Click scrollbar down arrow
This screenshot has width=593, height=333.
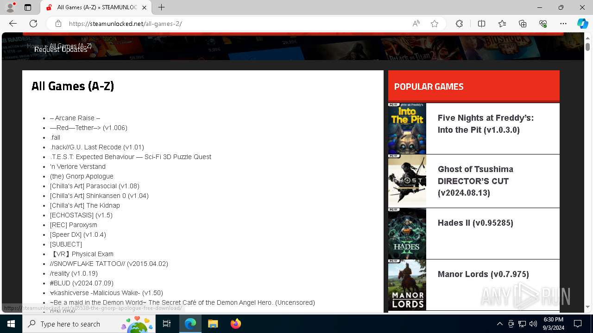pyautogui.click(x=587, y=307)
